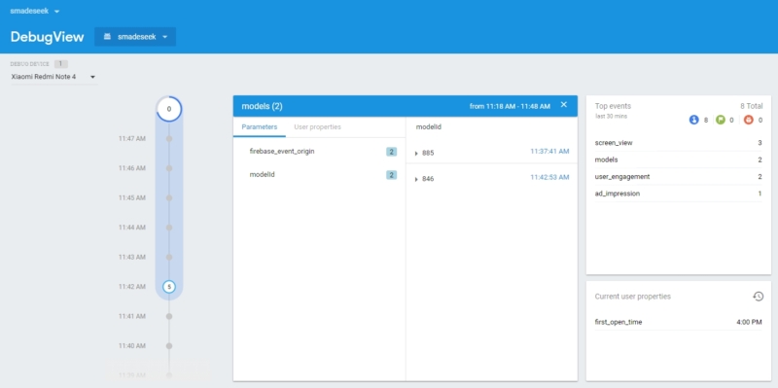
Task: Click the debug device count badge
Action: [x=61, y=64]
